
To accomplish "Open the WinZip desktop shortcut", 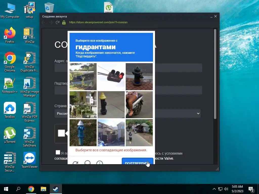I will 29,35.
